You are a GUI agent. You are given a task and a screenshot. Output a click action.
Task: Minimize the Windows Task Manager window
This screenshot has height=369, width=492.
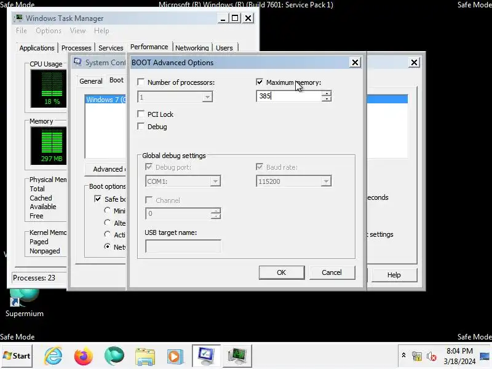tap(223, 18)
